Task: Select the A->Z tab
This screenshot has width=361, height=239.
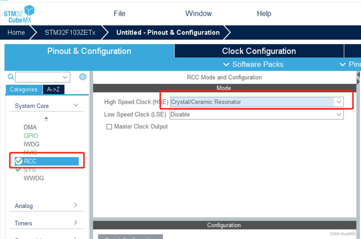Action: point(53,89)
